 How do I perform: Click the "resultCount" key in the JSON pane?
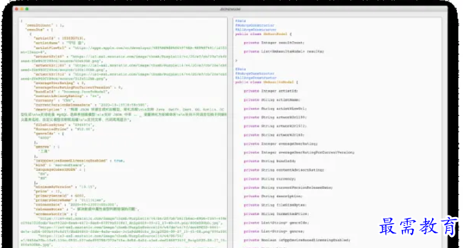click(39, 25)
